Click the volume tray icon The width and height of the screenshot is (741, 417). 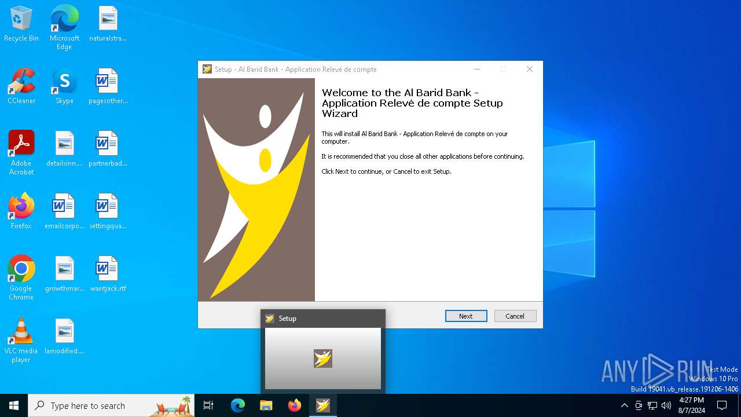[x=666, y=405]
